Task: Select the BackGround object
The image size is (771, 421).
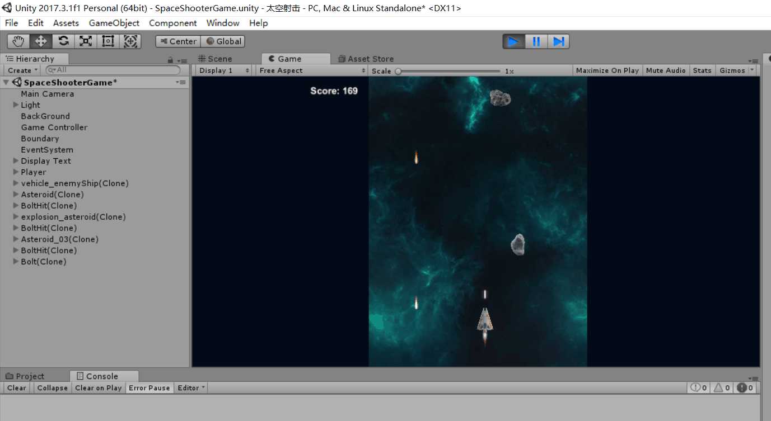Action: pos(45,116)
